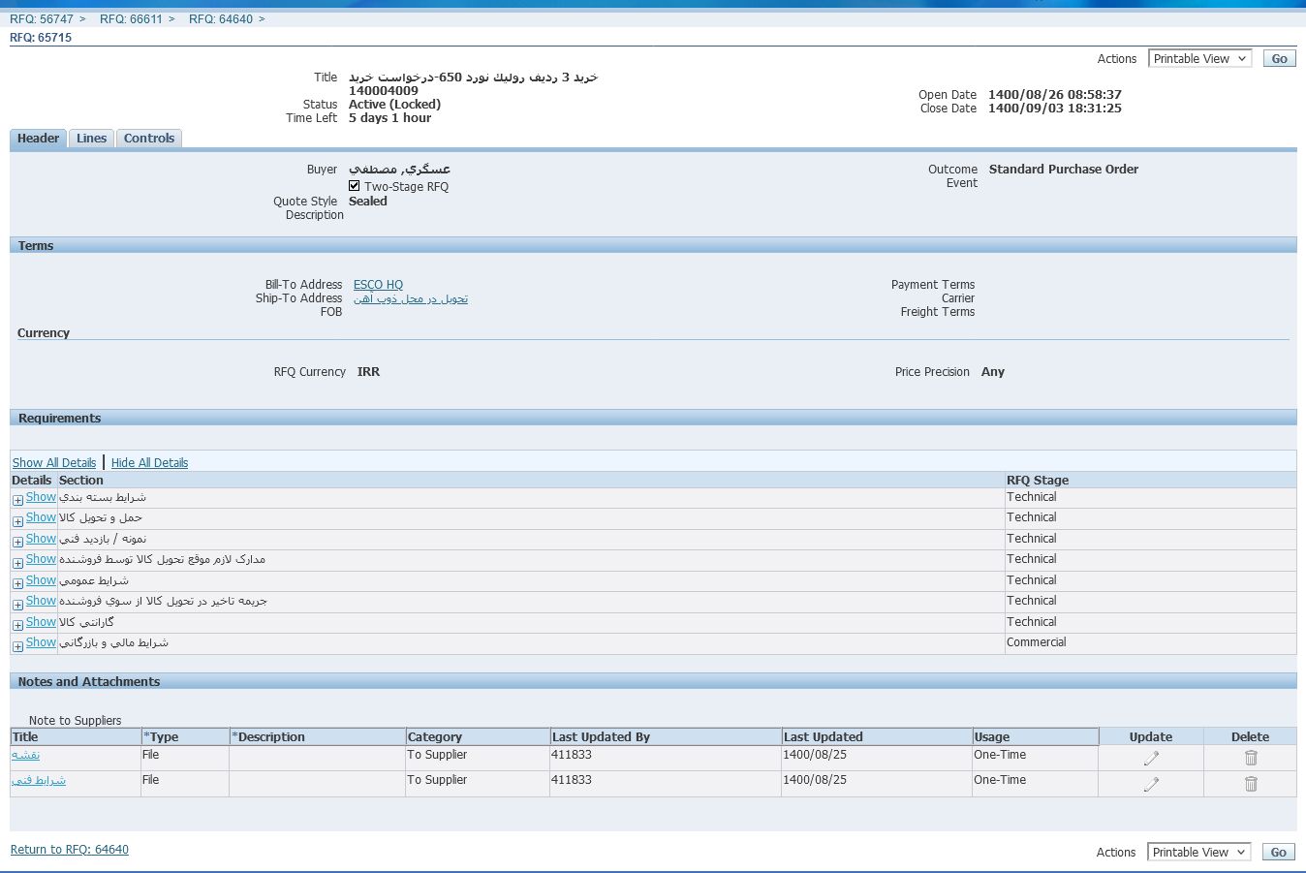
Task: Expand plus icon for مدارک لازم موقع تحويل section
Action: [x=17, y=563]
